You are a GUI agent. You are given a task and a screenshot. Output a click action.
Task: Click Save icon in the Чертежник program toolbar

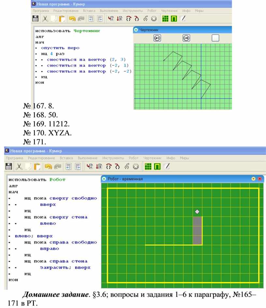tap(36, 19)
